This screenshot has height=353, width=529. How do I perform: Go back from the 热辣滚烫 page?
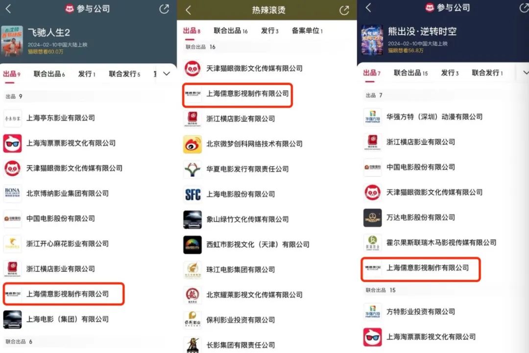point(188,10)
